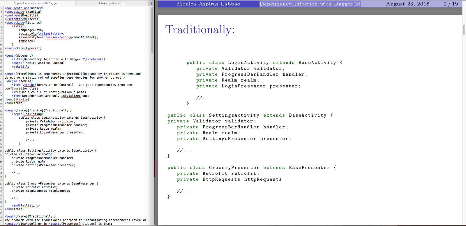Switch to the Dependency Injection with Dagger tab
Image resolution: width=466 pixels, height=226 pixels.
coord(36,3)
